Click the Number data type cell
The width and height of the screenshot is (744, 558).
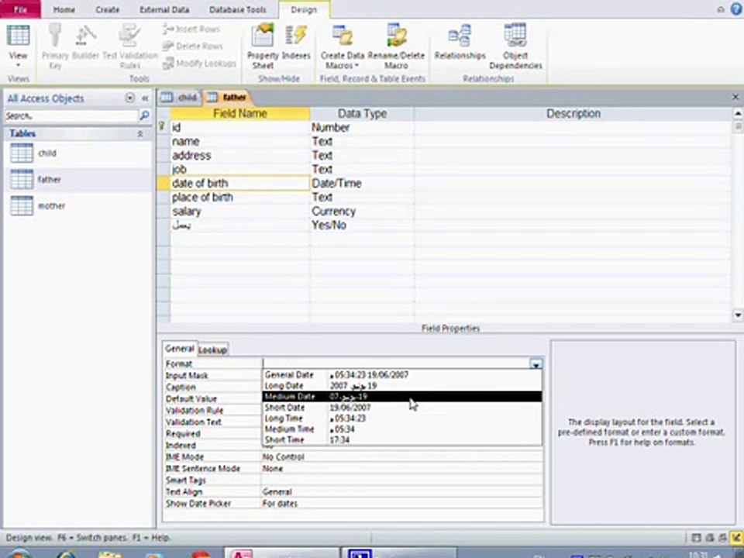pyautogui.click(x=362, y=128)
